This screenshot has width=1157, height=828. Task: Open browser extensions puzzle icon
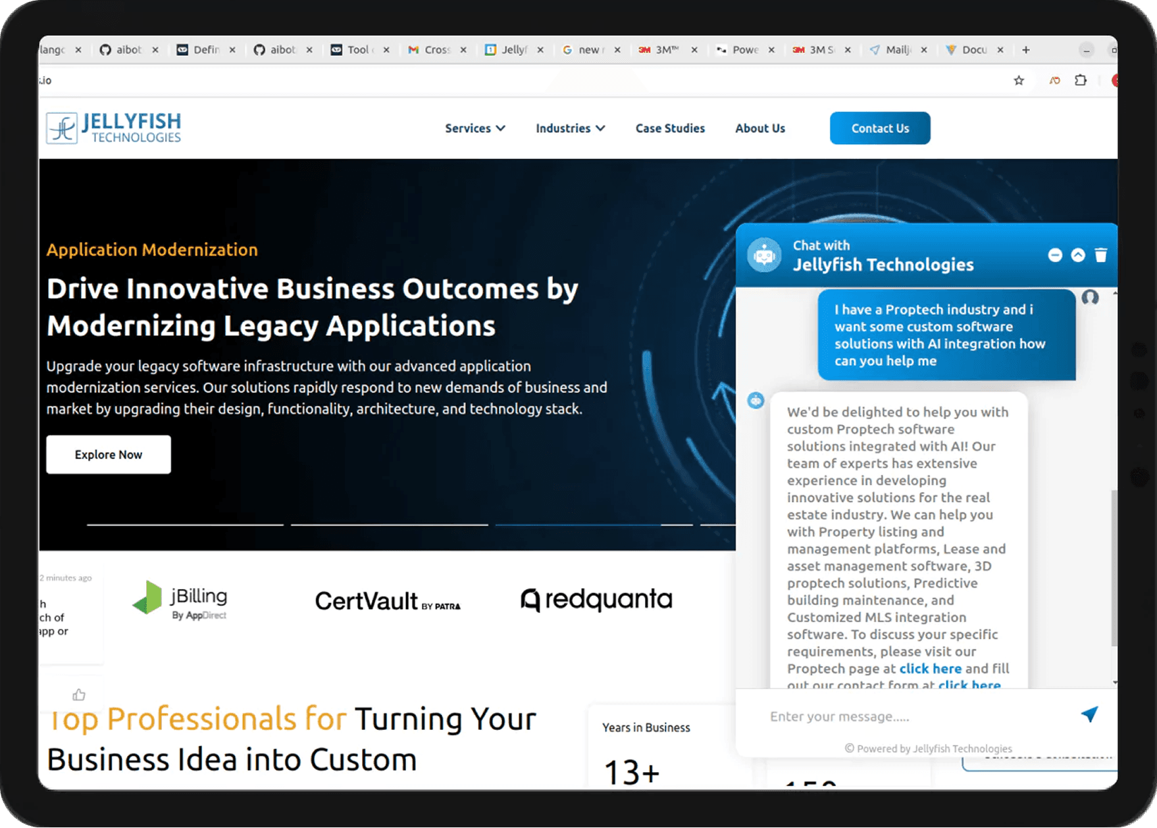1081,81
